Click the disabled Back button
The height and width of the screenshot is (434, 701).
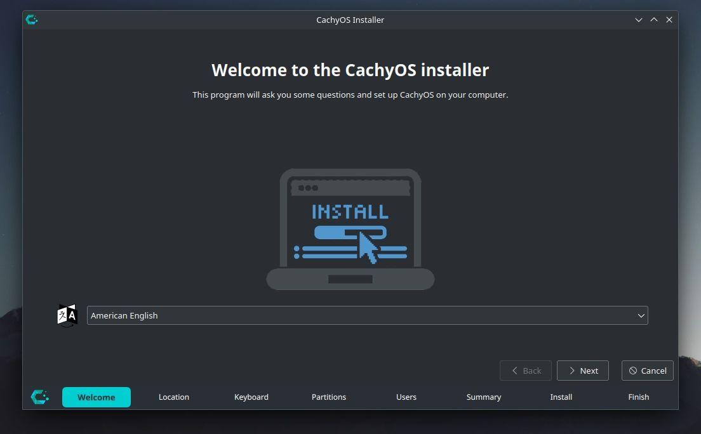[x=526, y=371]
